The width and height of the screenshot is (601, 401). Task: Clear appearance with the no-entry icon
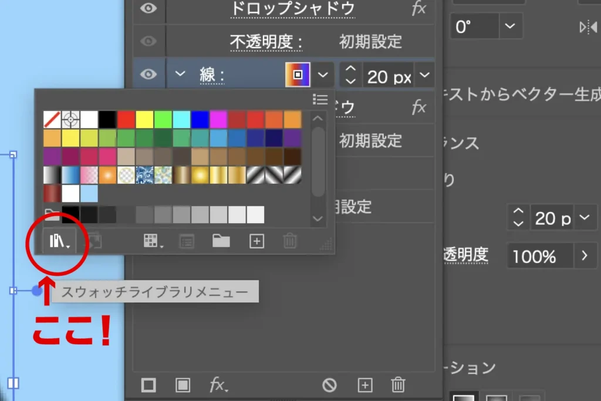329,385
